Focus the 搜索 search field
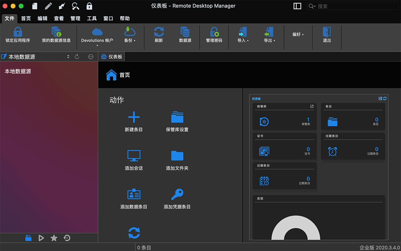401x251 pixels. (353, 6)
